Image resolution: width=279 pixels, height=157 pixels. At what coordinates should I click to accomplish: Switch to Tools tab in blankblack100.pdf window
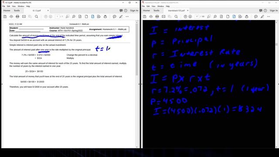click(157, 10)
